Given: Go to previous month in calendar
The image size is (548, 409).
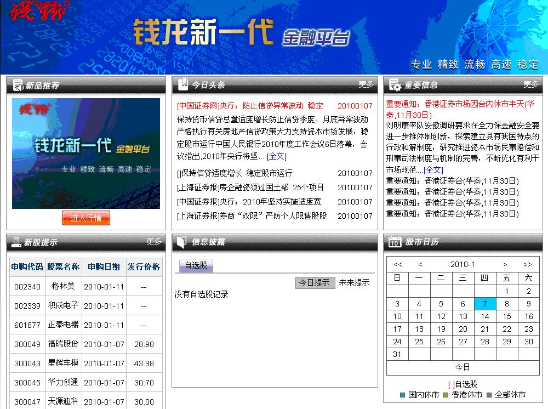Looking at the screenshot, I should coord(420,264).
